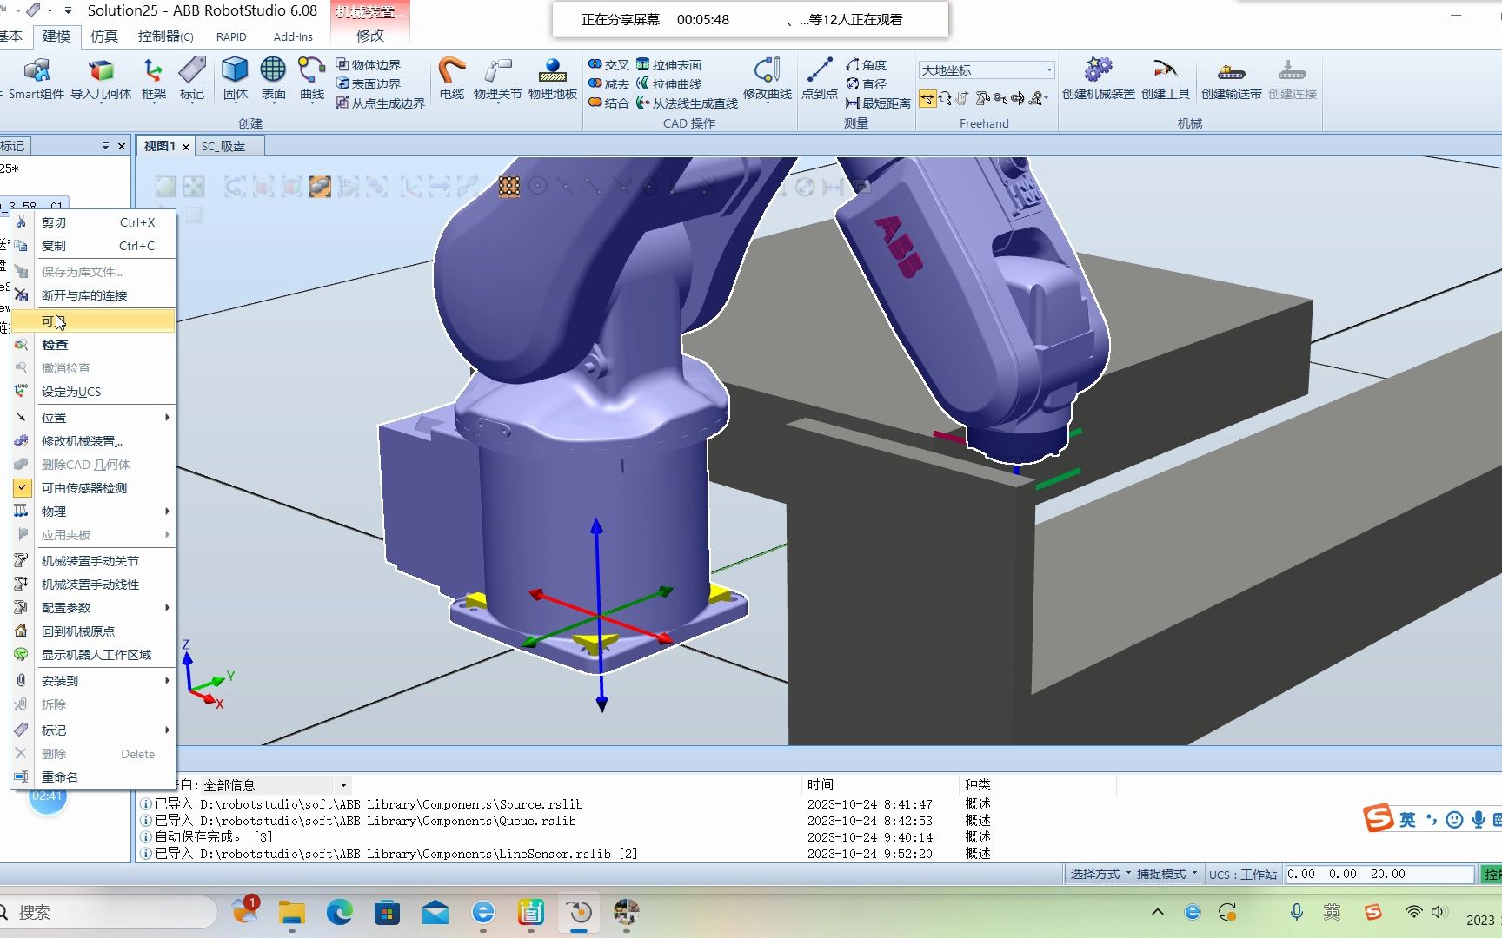This screenshot has width=1502, height=938.
Task: Expand 物理 submenu
Action: [94, 512]
